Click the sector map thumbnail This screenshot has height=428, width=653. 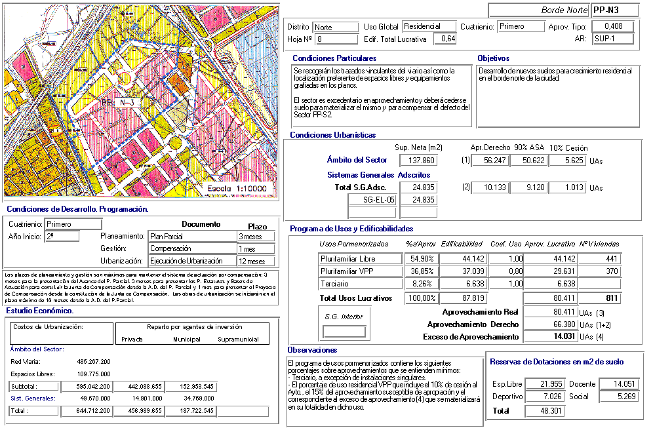[140, 100]
